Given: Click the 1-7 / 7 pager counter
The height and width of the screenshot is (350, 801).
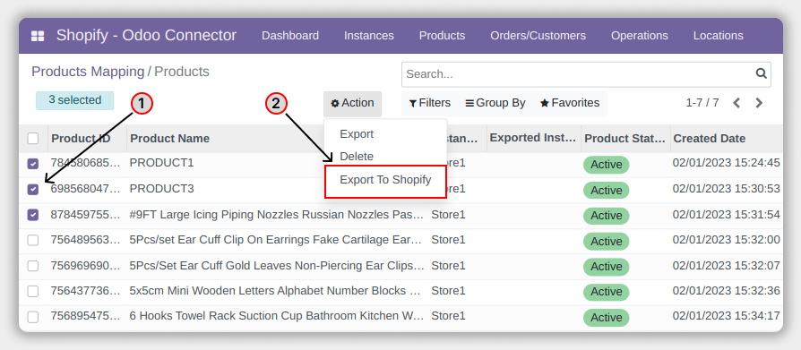Looking at the screenshot, I should pos(702,103).
